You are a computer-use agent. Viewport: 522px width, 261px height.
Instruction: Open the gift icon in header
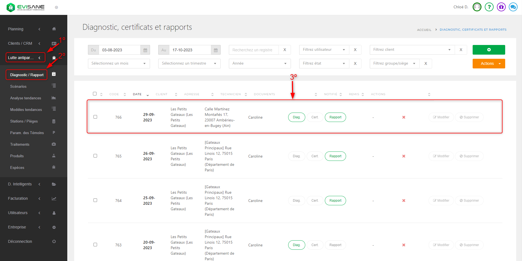(x=501, y=7)
